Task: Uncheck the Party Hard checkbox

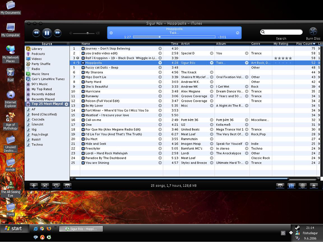Action: click(83, 82)
